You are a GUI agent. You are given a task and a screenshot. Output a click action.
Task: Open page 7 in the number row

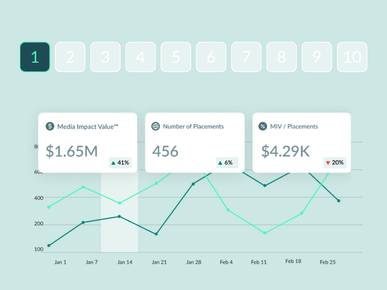click(x=246, y=57)
